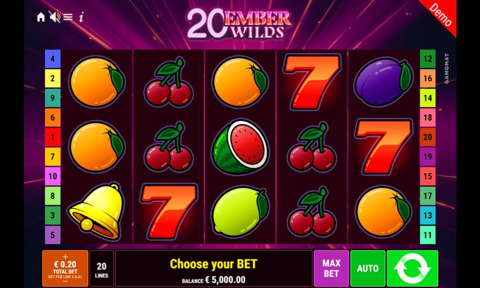Select payline 4 blue marker

[x=53, y=59]
